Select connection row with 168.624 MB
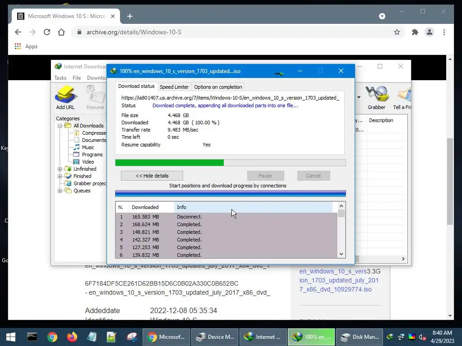Screen dimensions: 462x346 coord(226,224)
